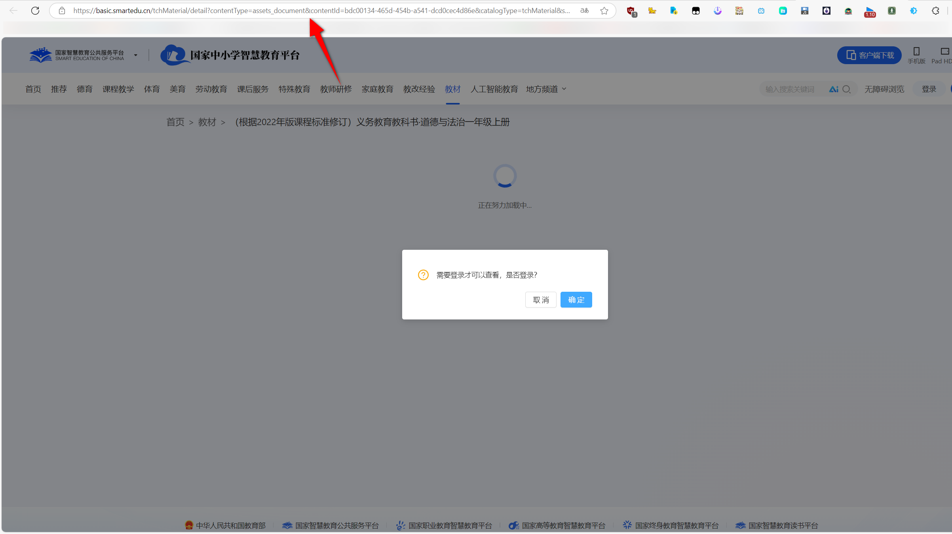Switch to the 教材 navigation tab
This screenshot has width=952, height=534.
452,89
